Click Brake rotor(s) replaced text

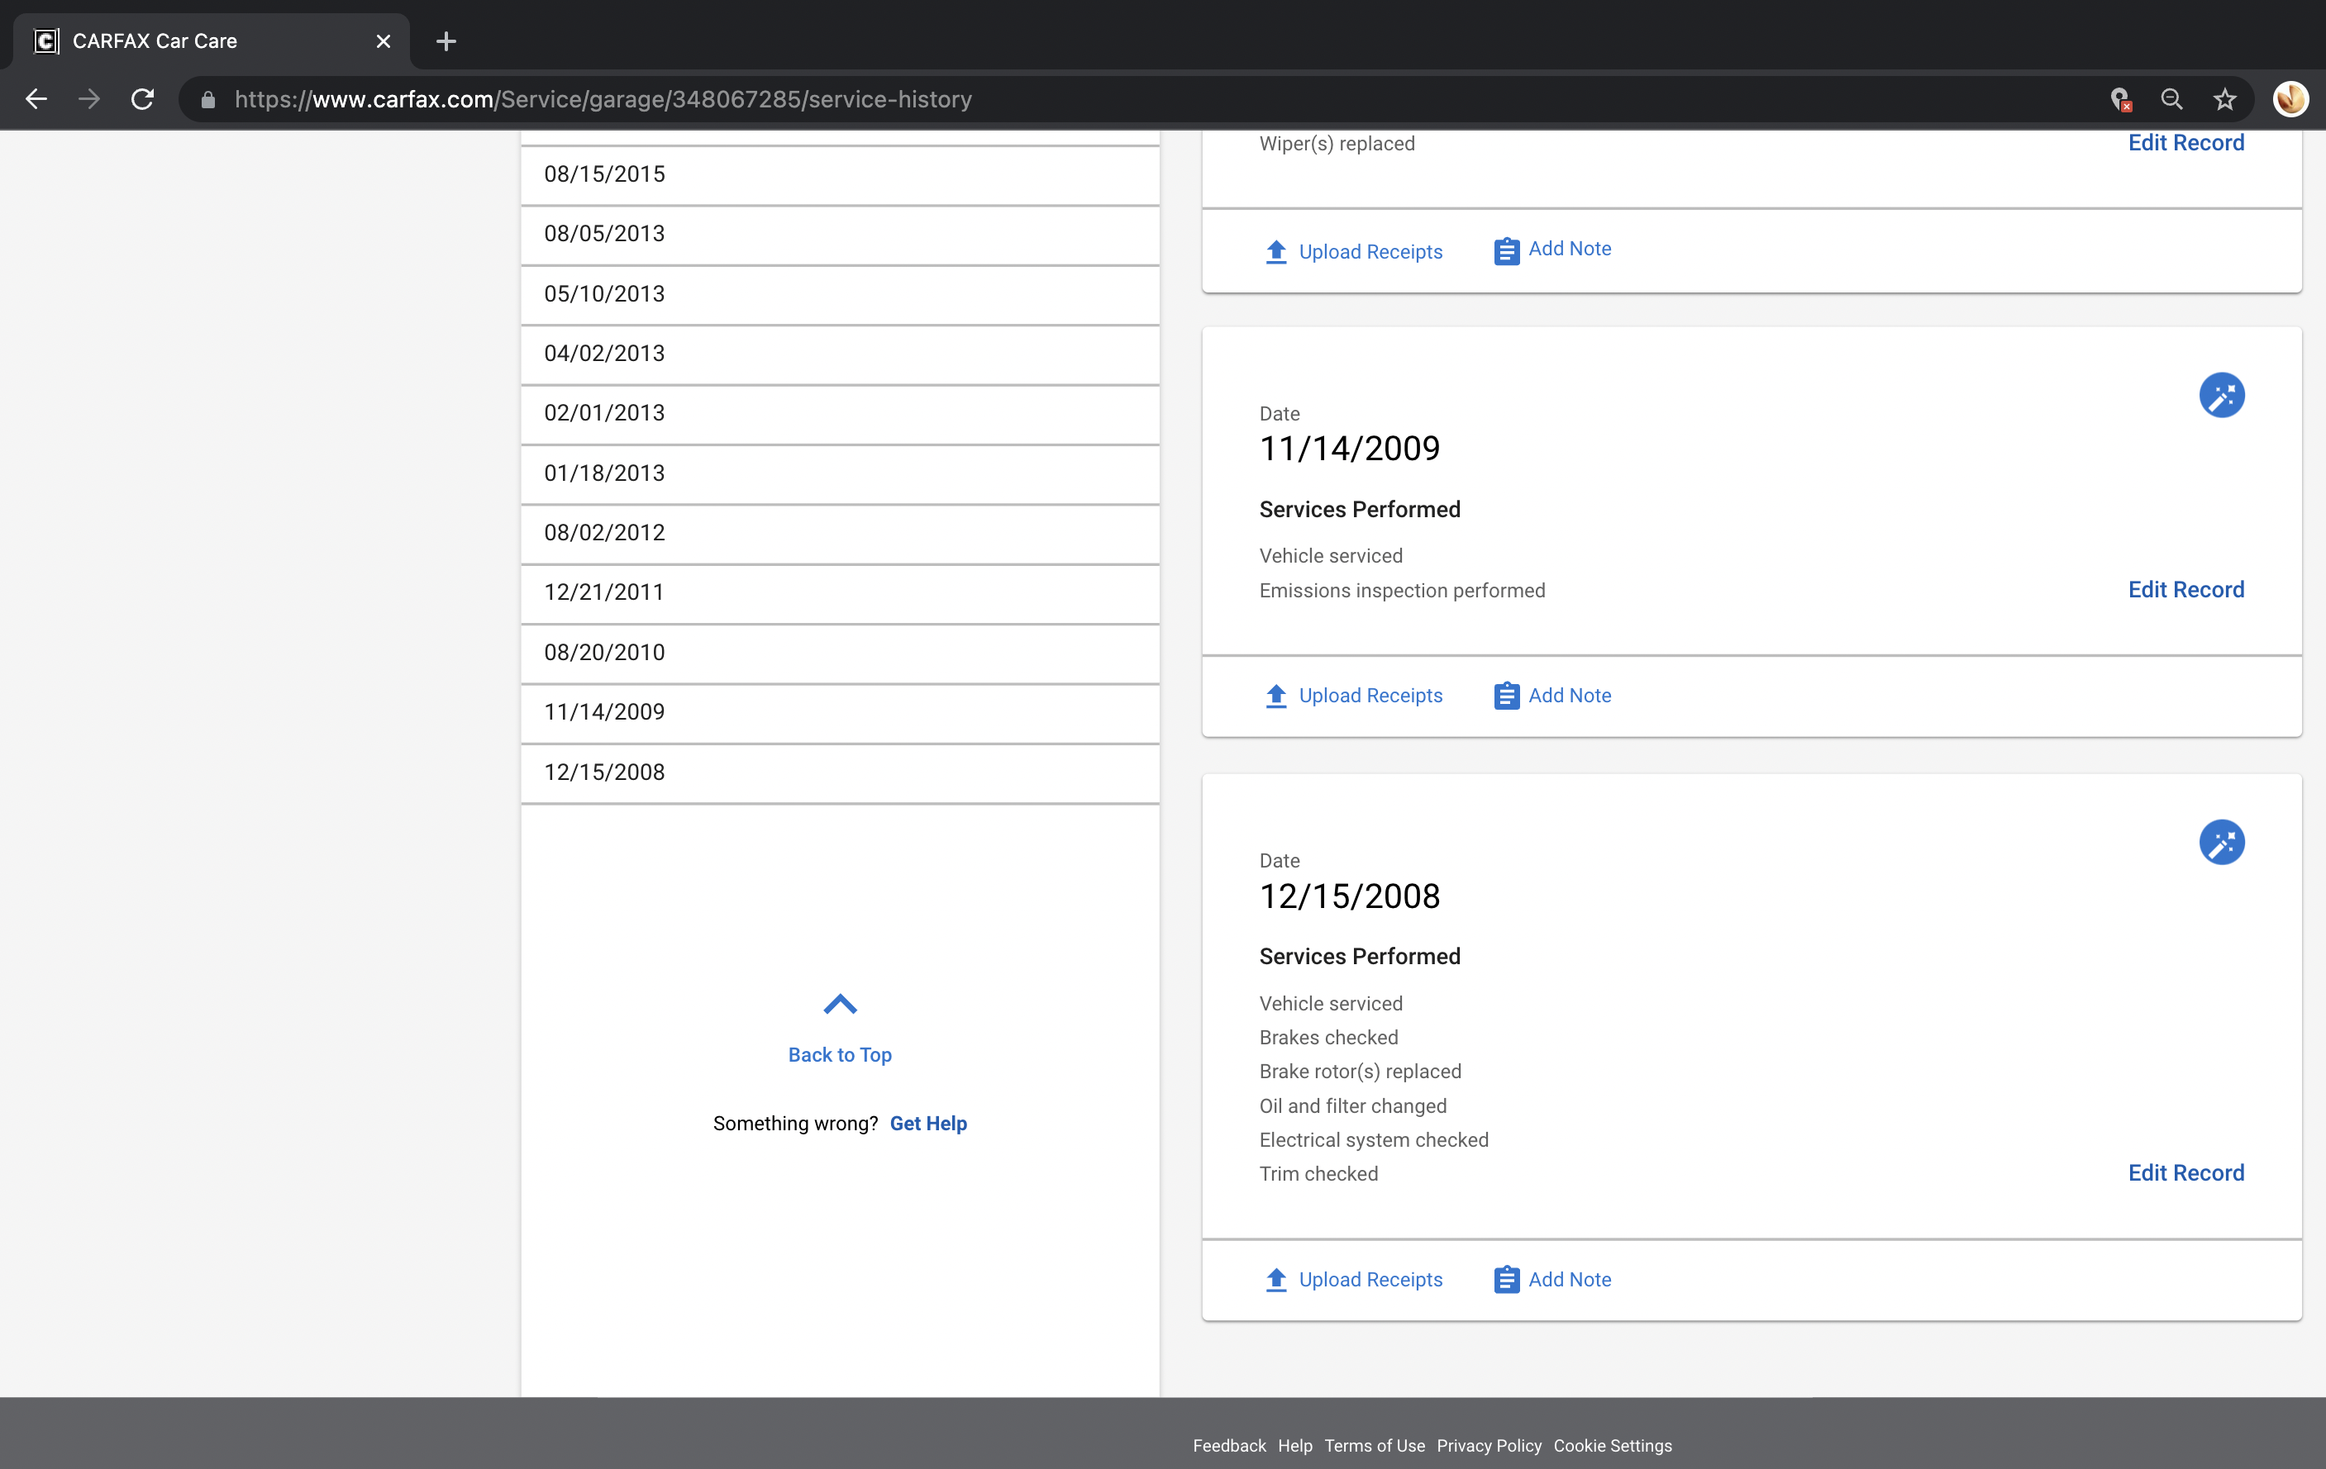click(x=1359, y=1072)
